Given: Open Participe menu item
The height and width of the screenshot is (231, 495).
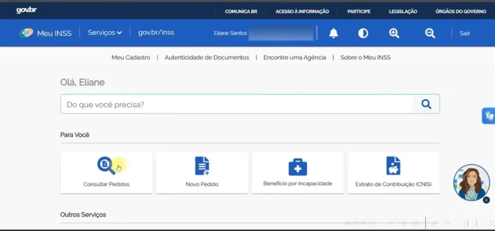Looking at the screenshot, I should (x=359, y=12).
